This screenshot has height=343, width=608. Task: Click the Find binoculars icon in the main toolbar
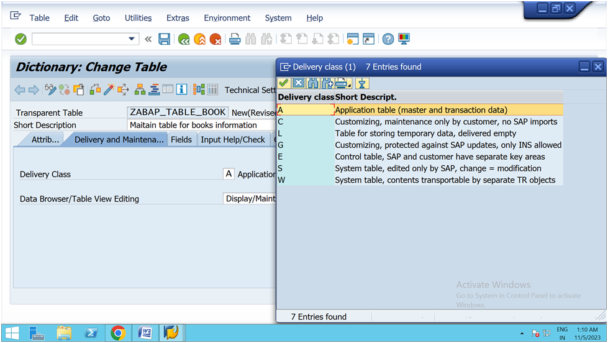(250, 39)
